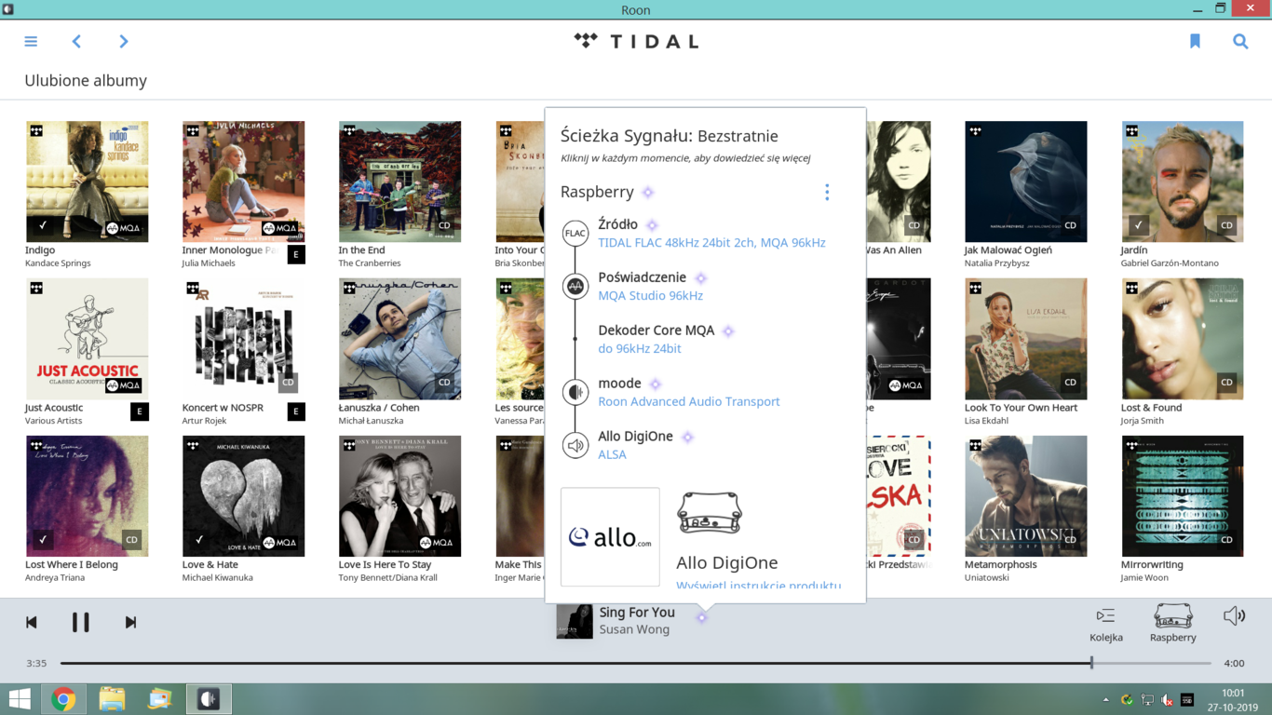
Task: Open the Jardín album cover
Action: tap(1182, 182)
